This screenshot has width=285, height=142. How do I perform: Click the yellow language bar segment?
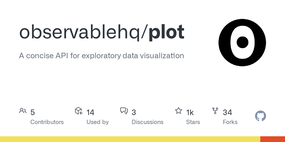point(130,139)
